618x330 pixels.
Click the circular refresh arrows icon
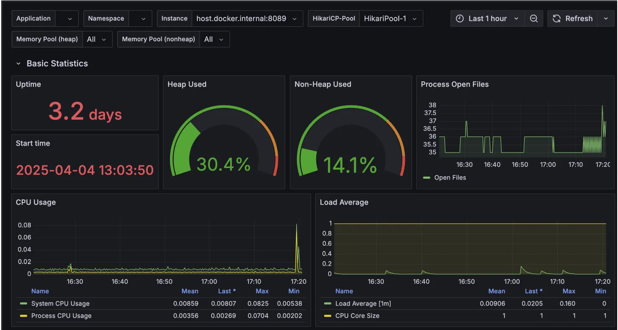tap(556, 18)
